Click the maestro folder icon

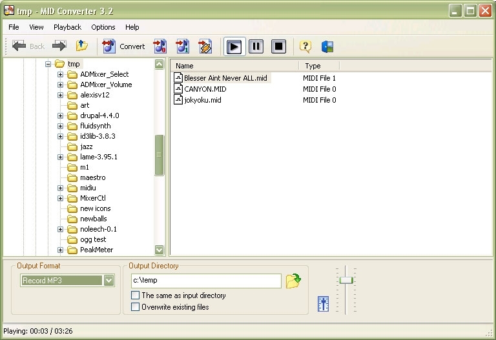(72, 177)
